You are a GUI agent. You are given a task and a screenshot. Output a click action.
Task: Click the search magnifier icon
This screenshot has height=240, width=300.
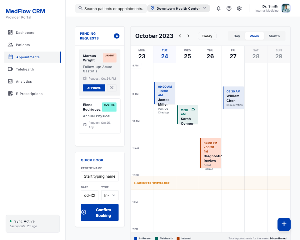click(x=81, y=8)
